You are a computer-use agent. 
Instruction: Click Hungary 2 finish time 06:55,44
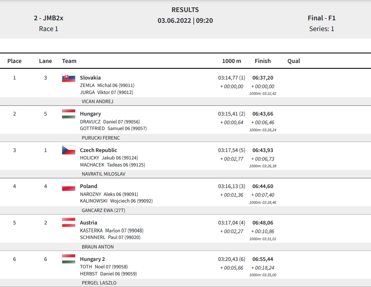(x=263, y=259)
